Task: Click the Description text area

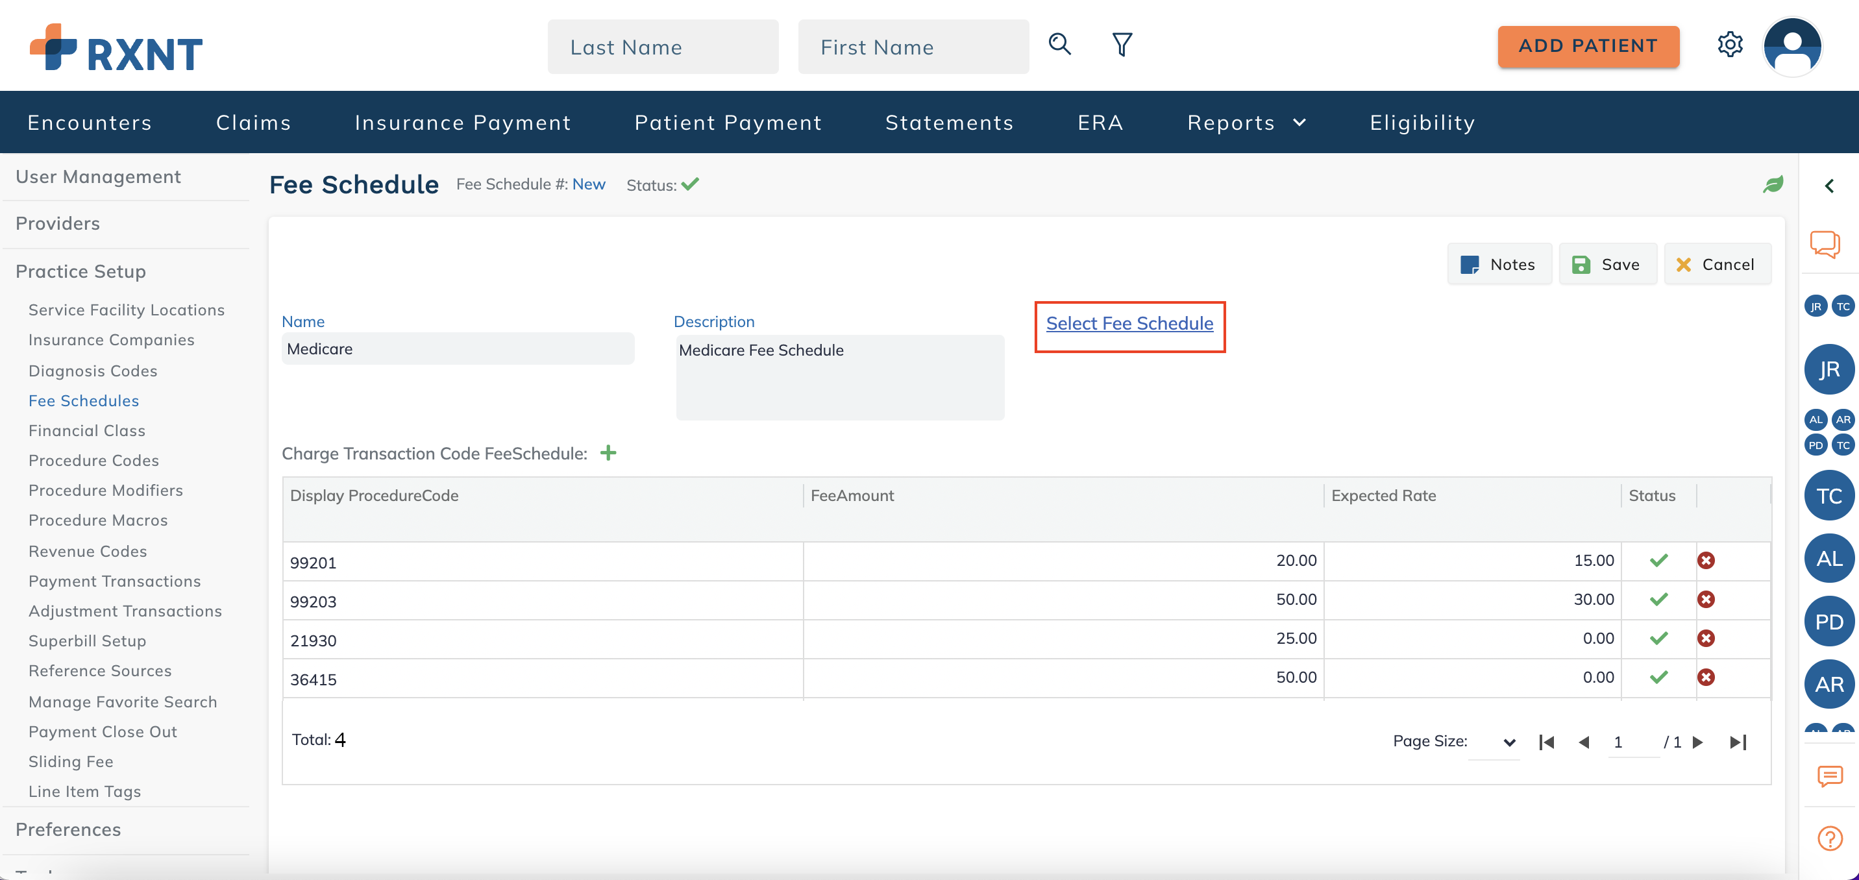Action: tap(840, 377)
